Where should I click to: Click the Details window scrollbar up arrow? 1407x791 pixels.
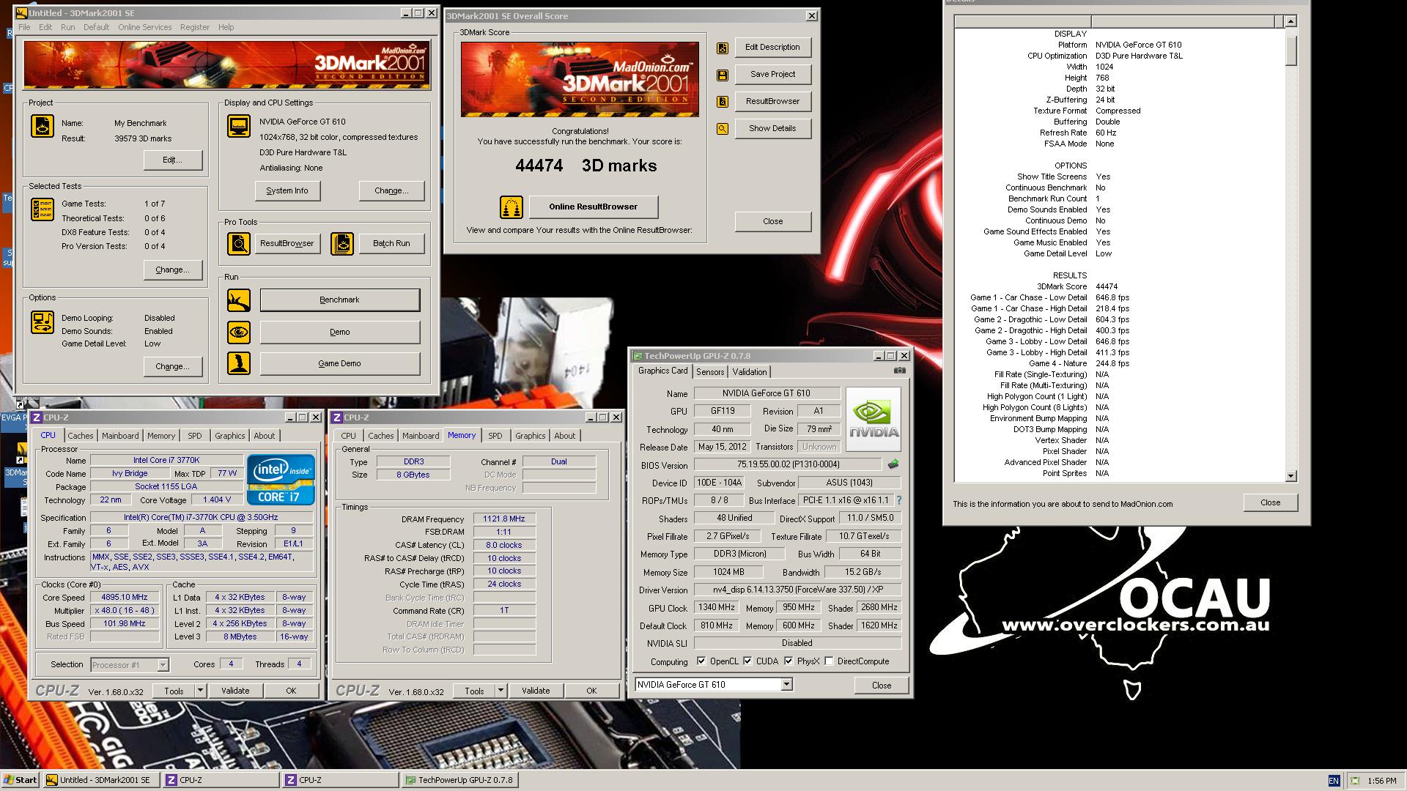point(1290,21)
